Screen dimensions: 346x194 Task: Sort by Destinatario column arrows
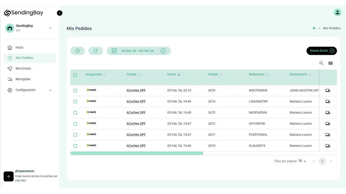click(x=310, y=75)
